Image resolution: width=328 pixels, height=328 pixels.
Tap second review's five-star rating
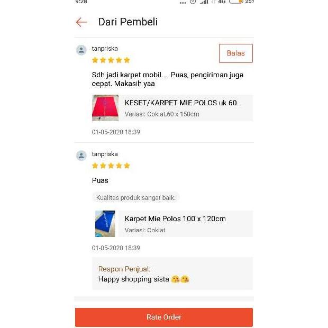tap(111, 166)
